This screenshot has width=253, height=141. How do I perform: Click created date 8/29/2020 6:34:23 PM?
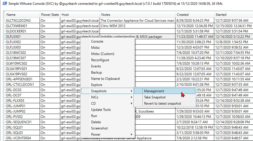click(x=193, y=20)
